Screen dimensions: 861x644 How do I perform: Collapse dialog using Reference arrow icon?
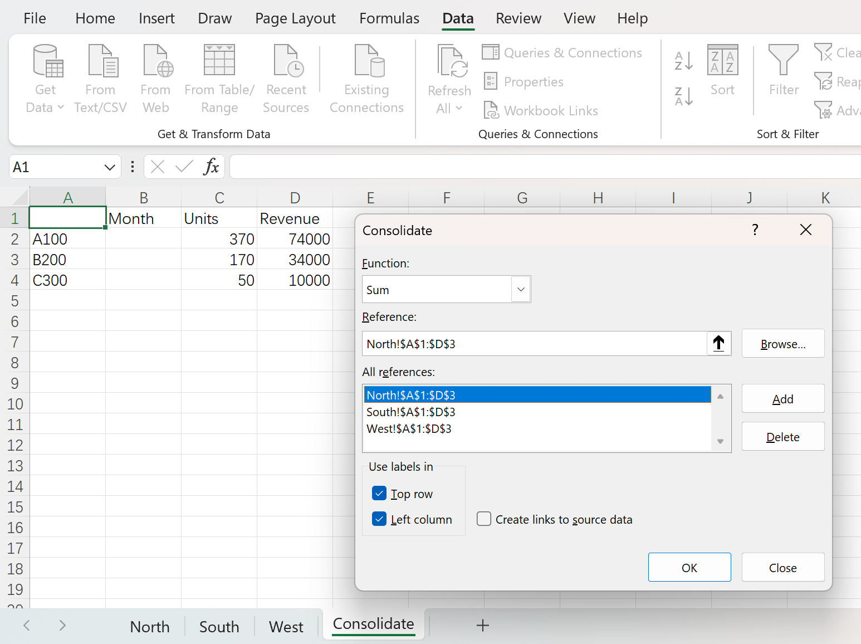(x=718, y=343)
